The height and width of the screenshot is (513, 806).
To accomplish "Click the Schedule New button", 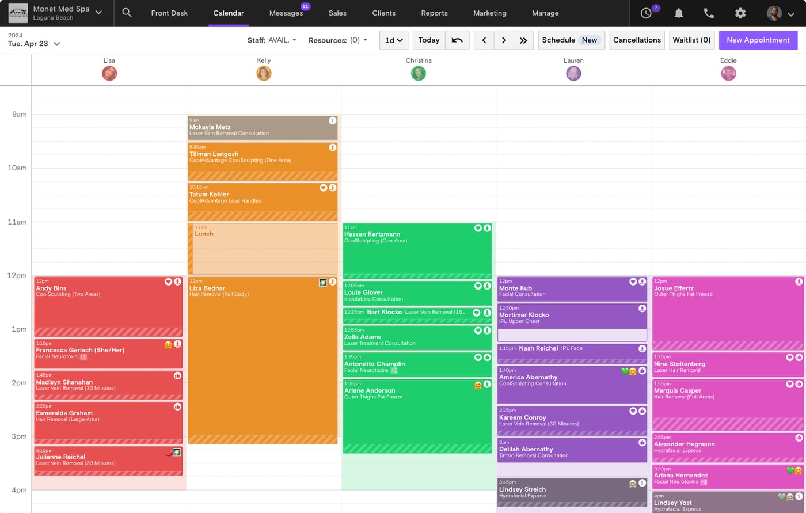I will pyautogui.click(x=572, y=40).
